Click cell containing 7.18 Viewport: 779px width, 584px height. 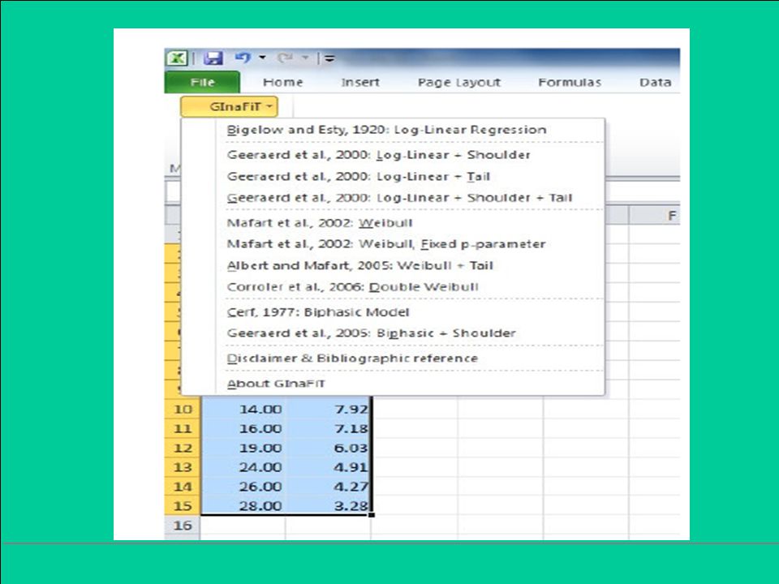328,428
